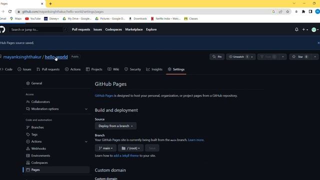Switch to repository Pull requests tab
The height and width of the screenshot is (180, 320).
click(x=48, y=69)
